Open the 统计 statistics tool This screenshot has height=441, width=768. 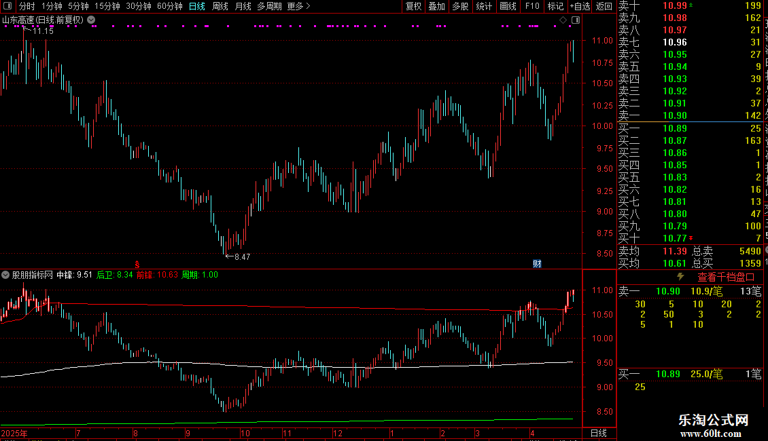tap(484, 6)
